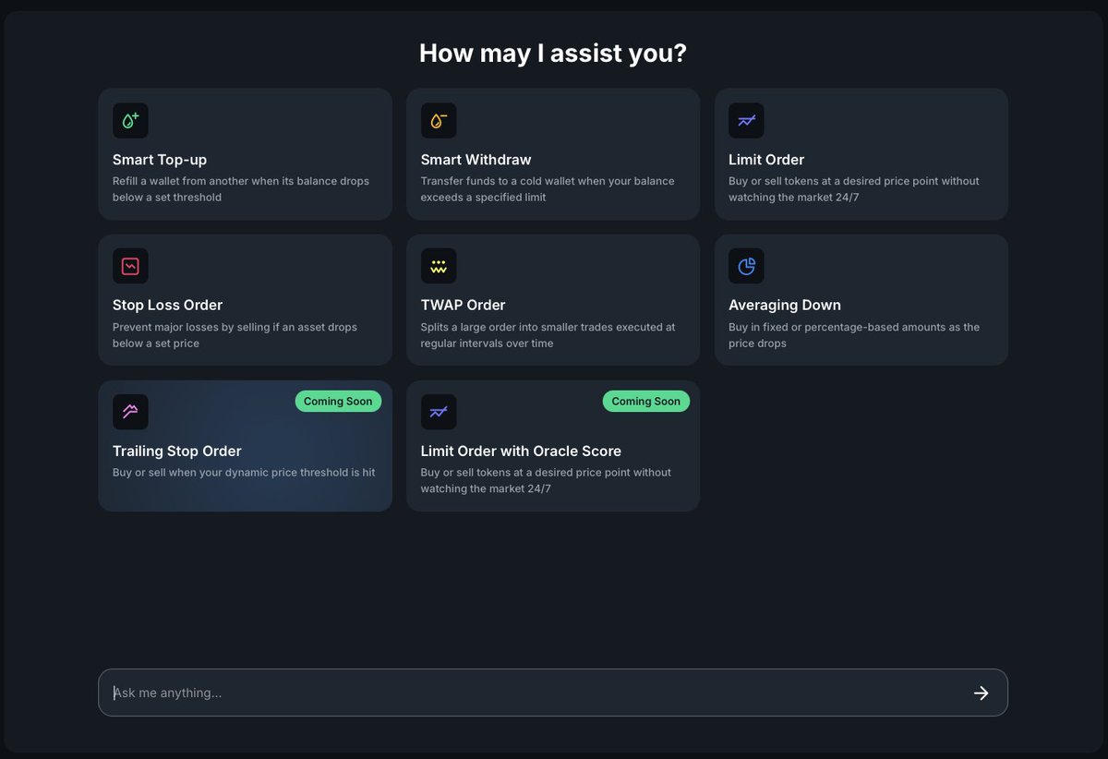Open the Stop Loss Order title
Viewport: 1108px width, 759px height.
(x=167, y=306)
